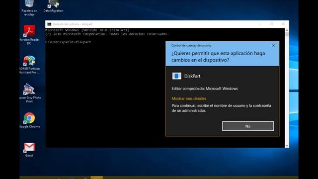Open the Data Migration desktop shortcut

click(53, 6)
